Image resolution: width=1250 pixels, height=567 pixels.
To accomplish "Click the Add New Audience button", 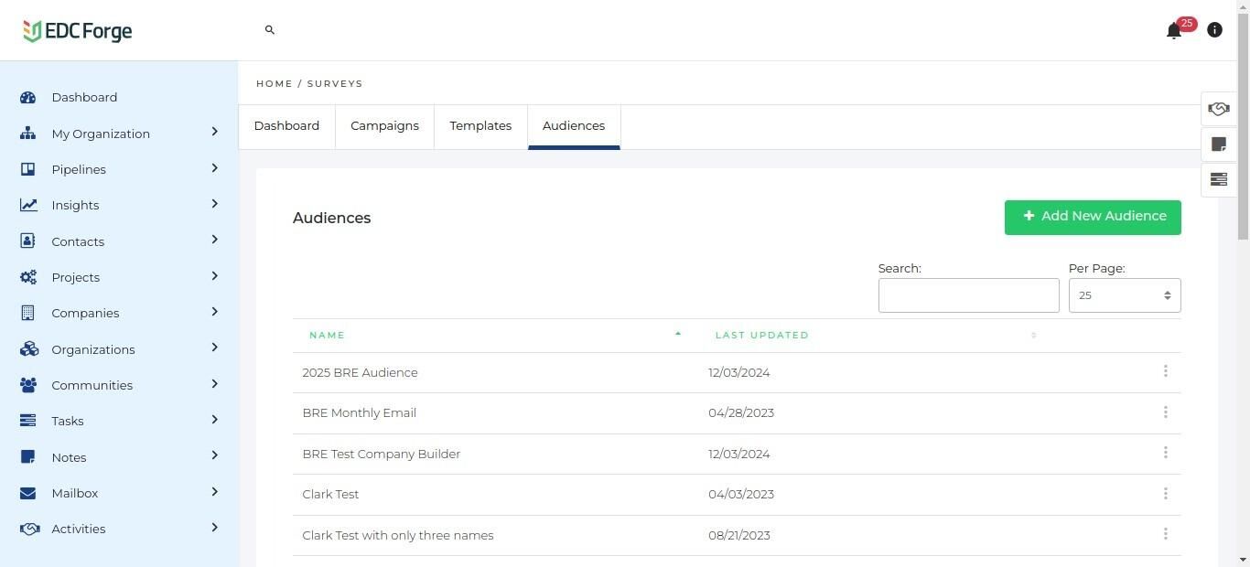I will [x=1093, y=217].
